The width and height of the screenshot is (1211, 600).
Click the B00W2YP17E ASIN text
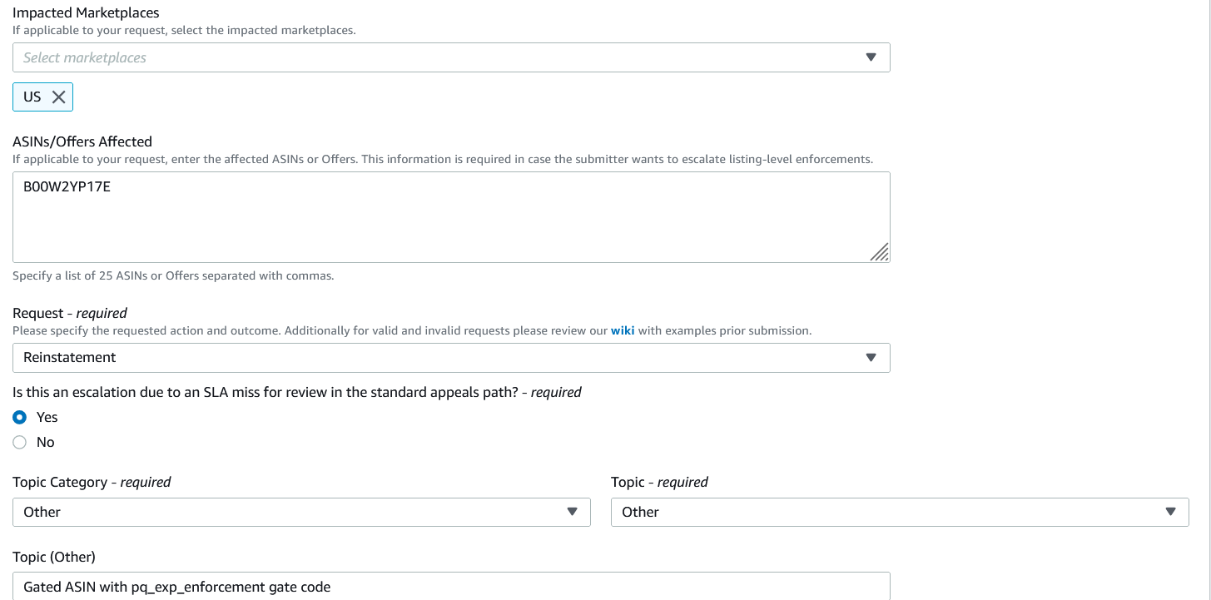(67, 187)
